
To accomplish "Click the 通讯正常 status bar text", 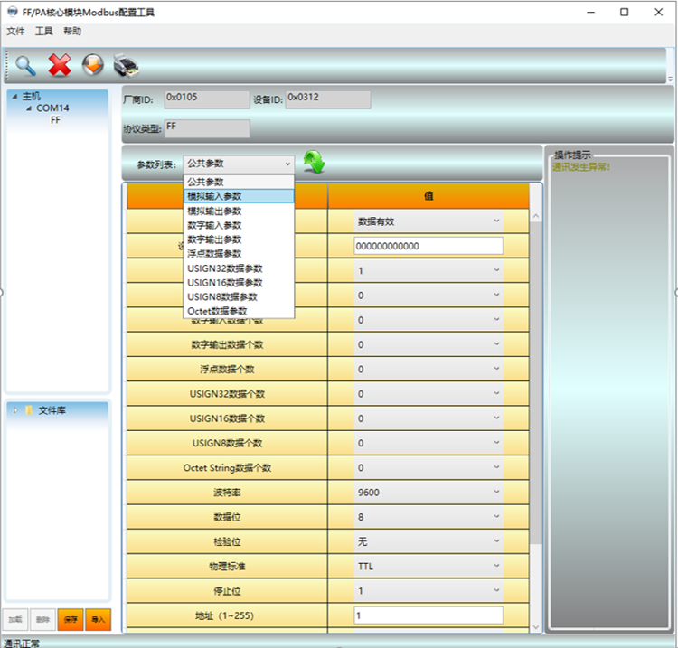I will click(x=21, y=643).
